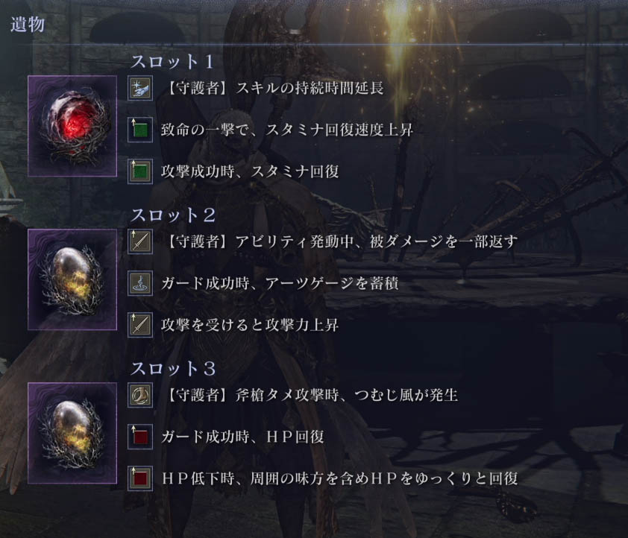Select the スキルの持続時間延長 effect text
628x538 pixels.
(310, 88)
